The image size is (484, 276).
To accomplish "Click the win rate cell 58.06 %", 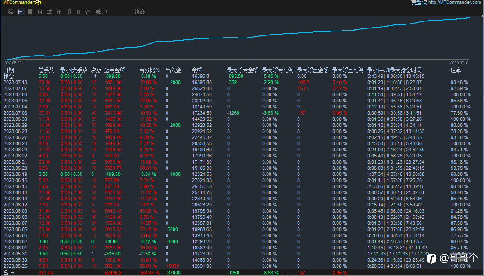I will [x=459, y=192].
